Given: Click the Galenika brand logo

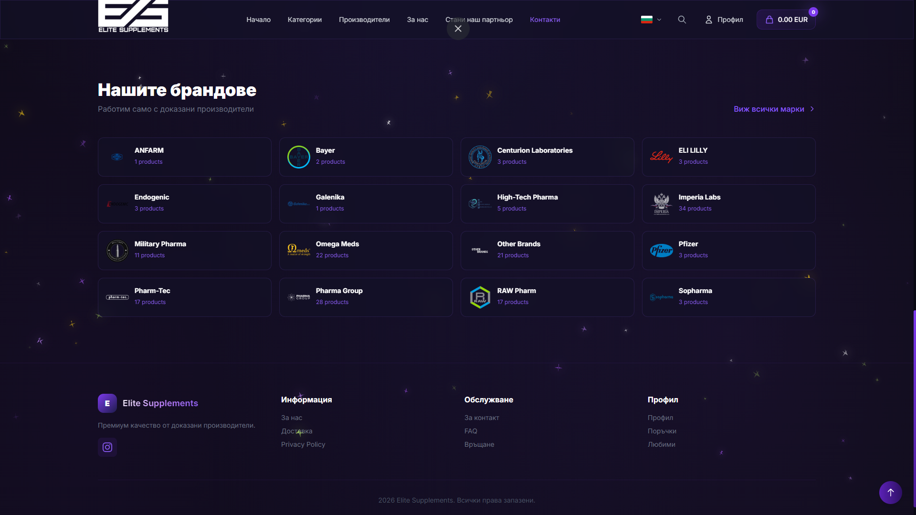Looking at the screenshot, I should click(x=299, y=204).
